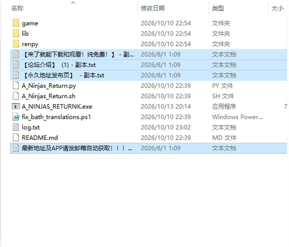The height and width of the screenshot is (247, 289).
Task: Sort by the 大小 column header
Action: (x=277, y=8)
